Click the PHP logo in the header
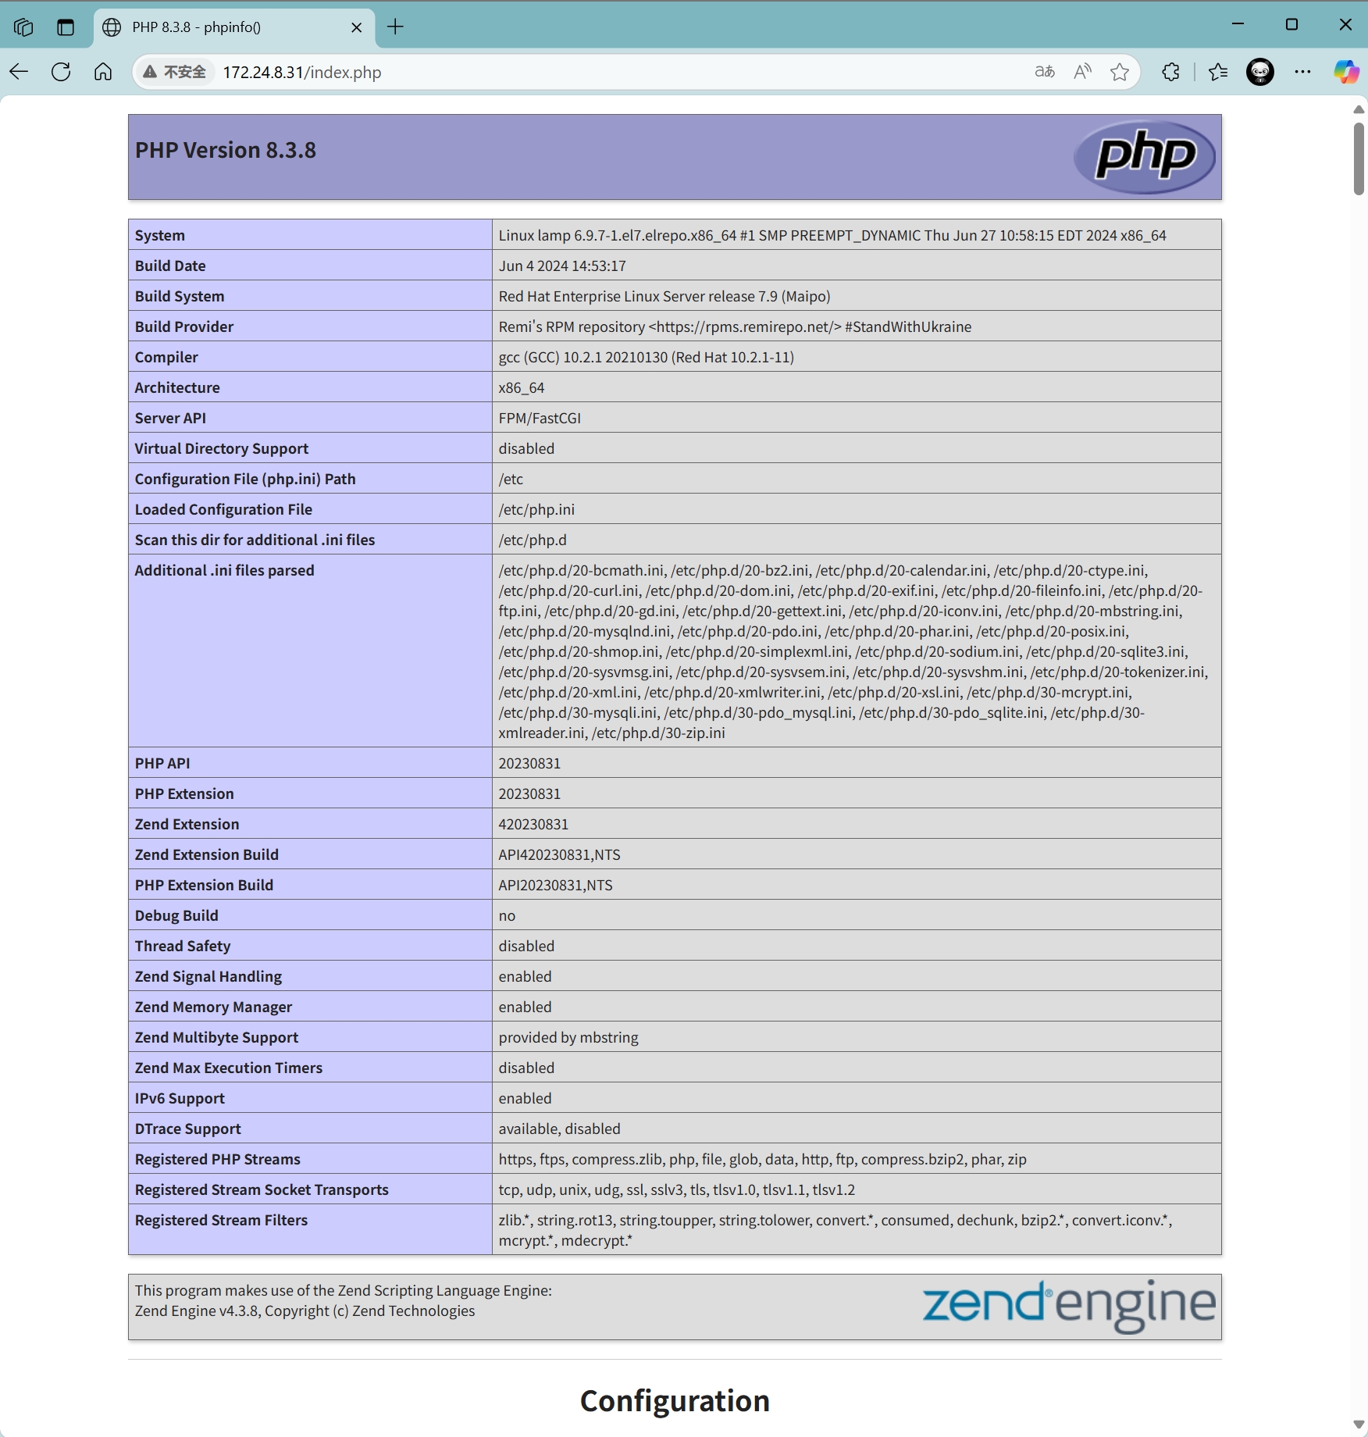The image size is (1368, 1437). [1145, 157]
